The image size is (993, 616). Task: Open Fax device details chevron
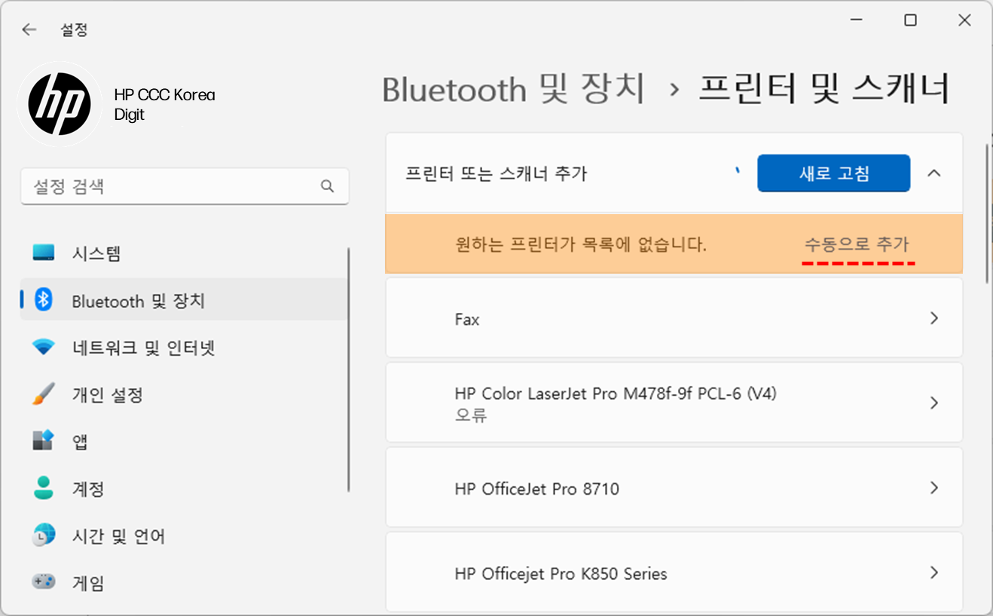(933, 318)
